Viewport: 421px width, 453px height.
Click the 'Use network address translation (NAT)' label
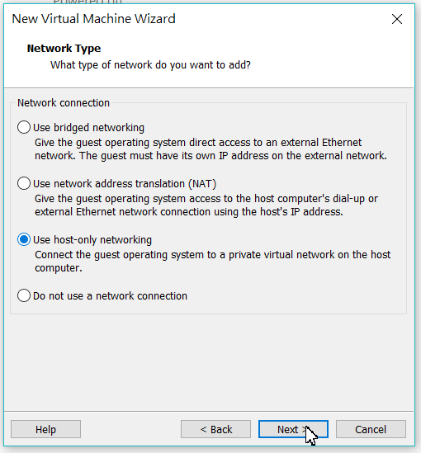125,184
